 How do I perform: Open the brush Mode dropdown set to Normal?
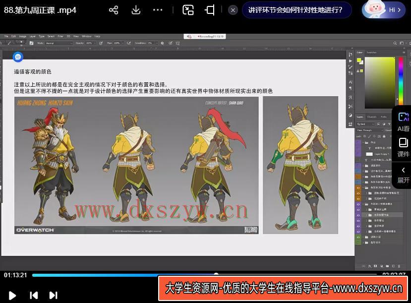(59, 43)
